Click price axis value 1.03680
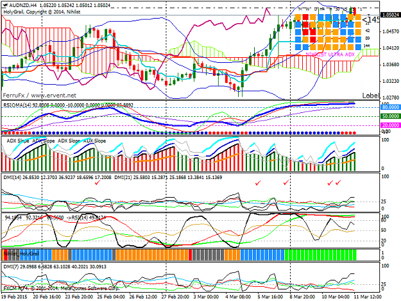 coord(391,65)
